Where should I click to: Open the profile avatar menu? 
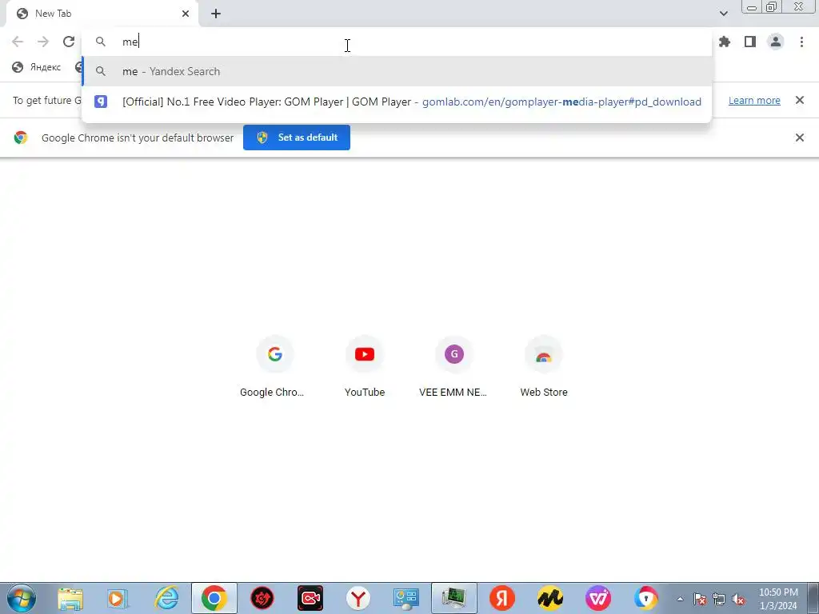click(776, 42)
